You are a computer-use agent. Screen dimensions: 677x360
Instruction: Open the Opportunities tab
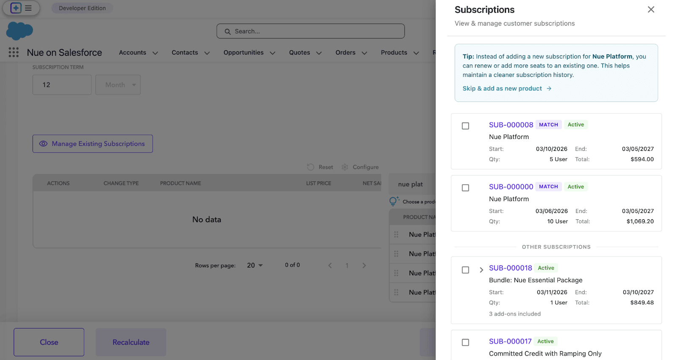243,52
